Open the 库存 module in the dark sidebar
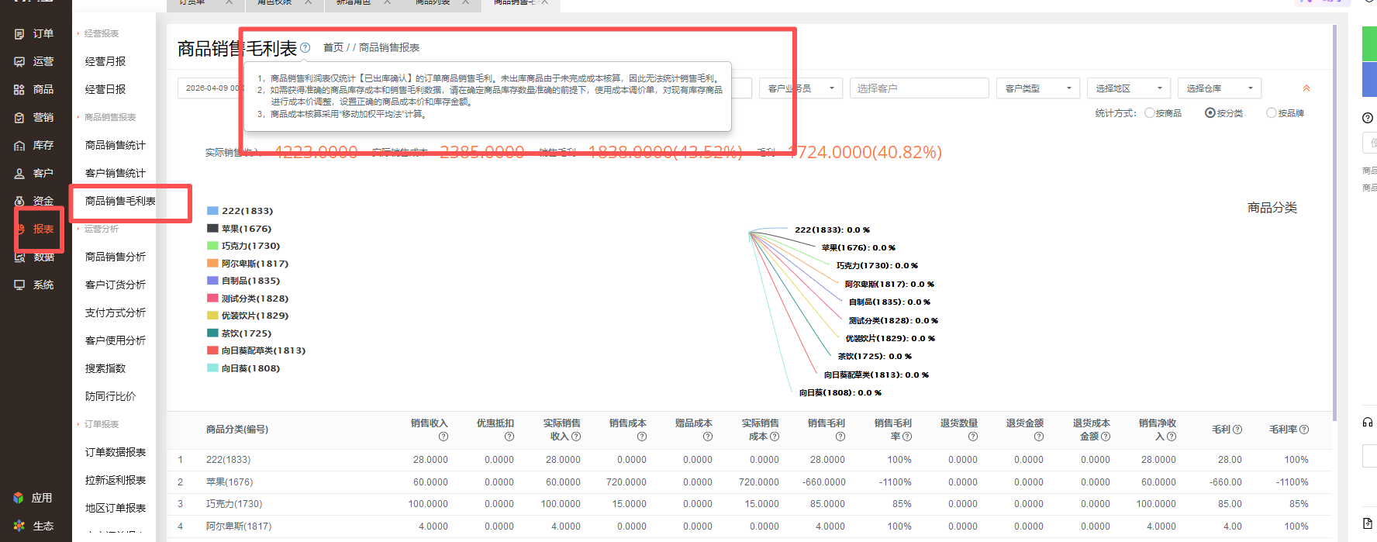Screen dimensions: 1377x542 35,145
